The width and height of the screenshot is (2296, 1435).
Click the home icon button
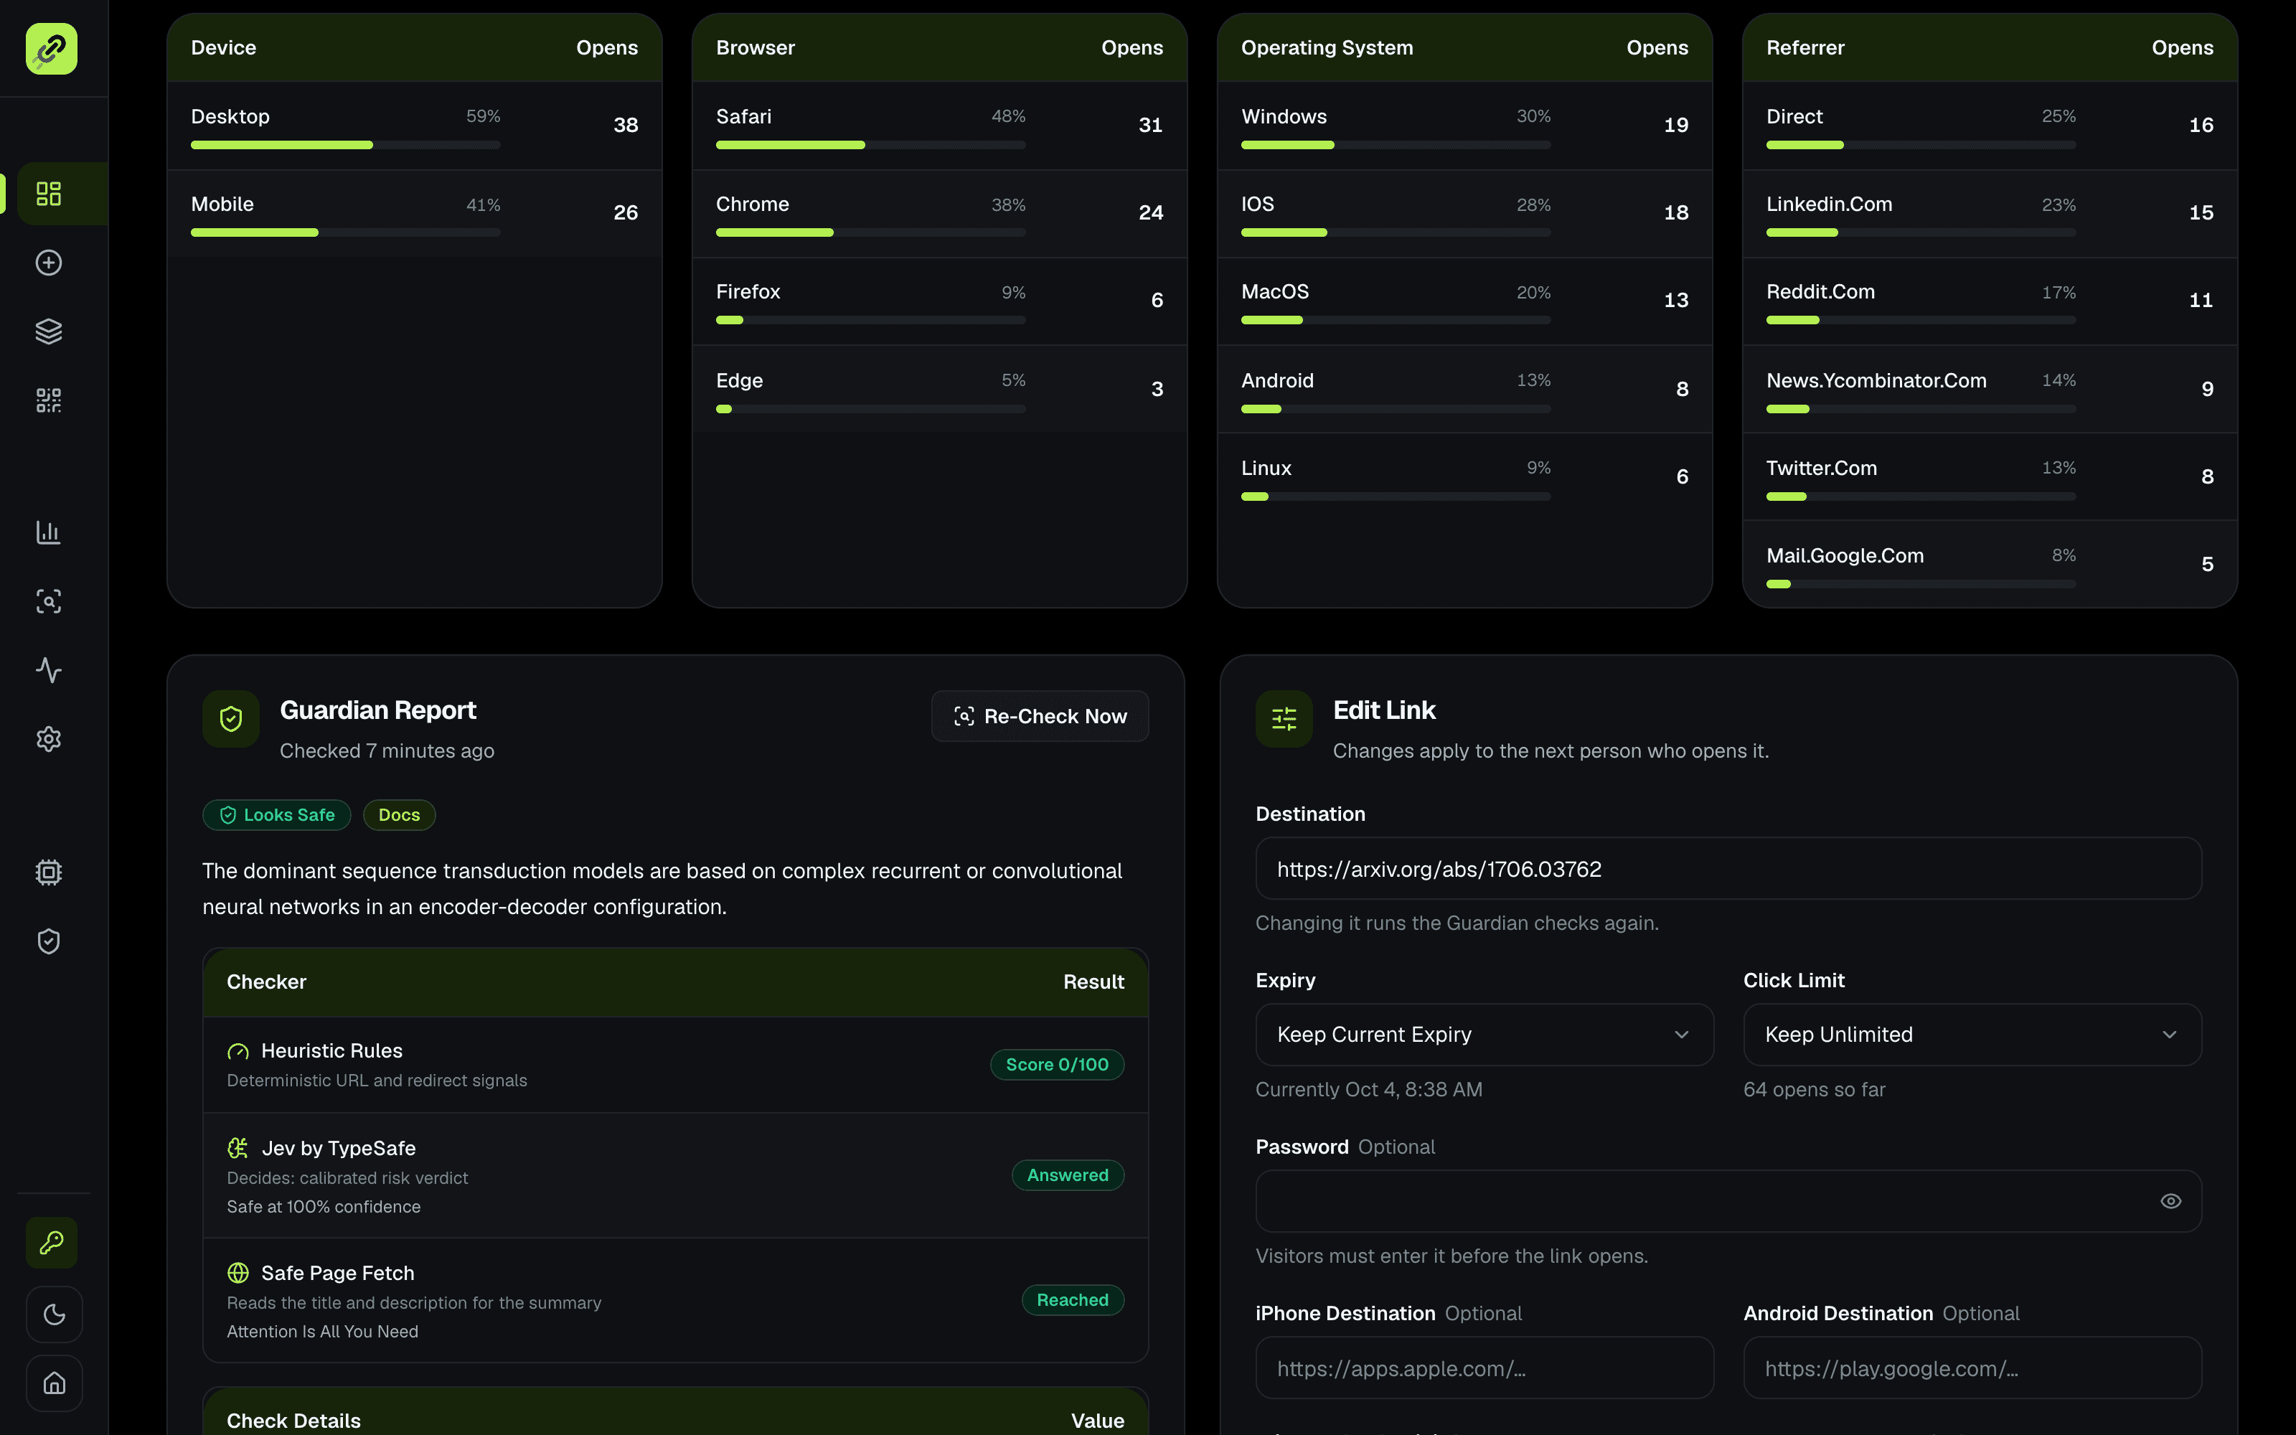pyautogui.click(x=54, y=1384)
